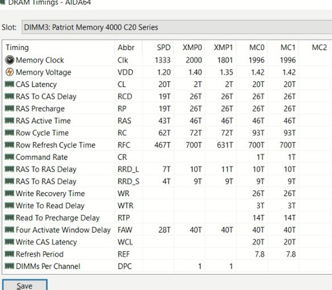
Task: Click the Write Recovery Time chip icon
Action: (x=9, y=193)
